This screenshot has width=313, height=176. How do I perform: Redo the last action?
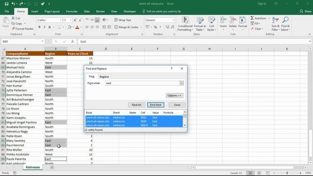21,4
